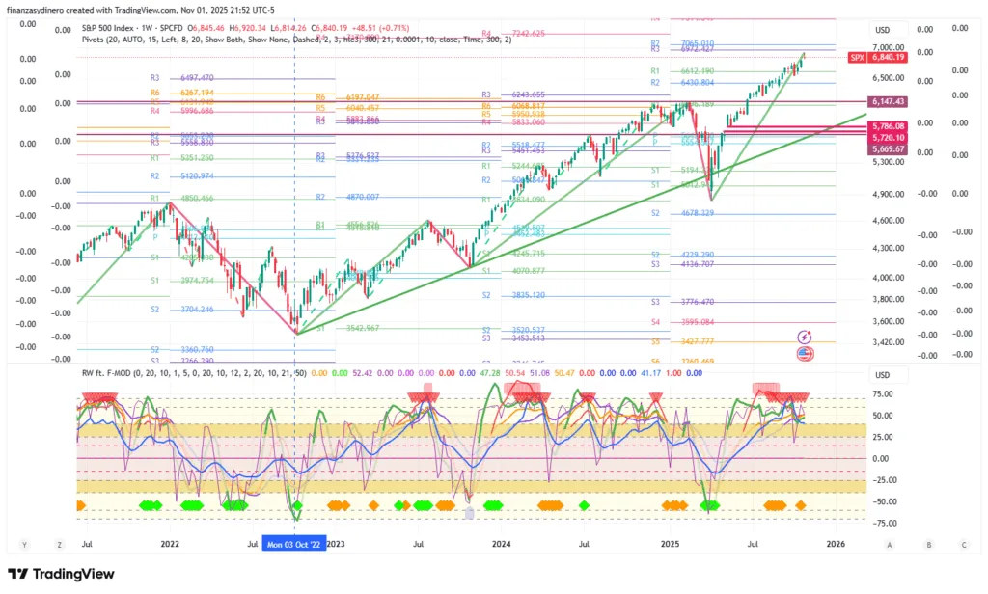Click the purple lightning event icon
Image resolution: width=988 pixels, height=594 pixels.
click(x=805, y=337)
